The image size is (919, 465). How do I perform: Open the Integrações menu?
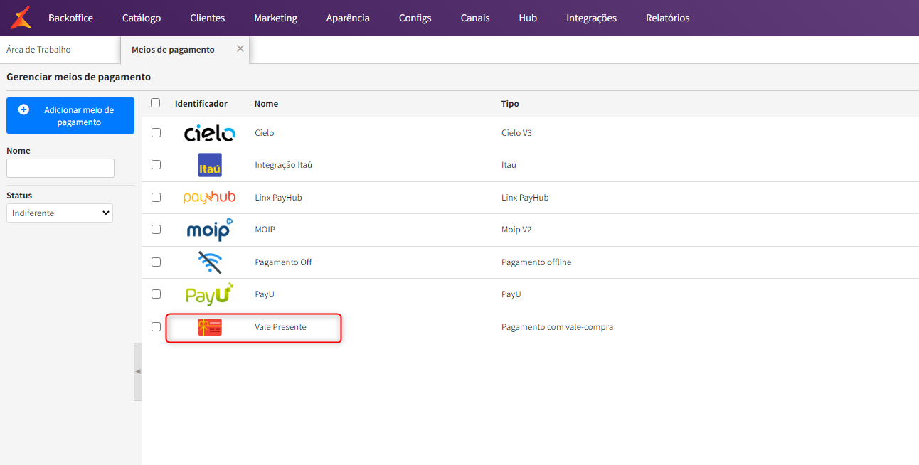pyautogui.click(x=592, y=18)
